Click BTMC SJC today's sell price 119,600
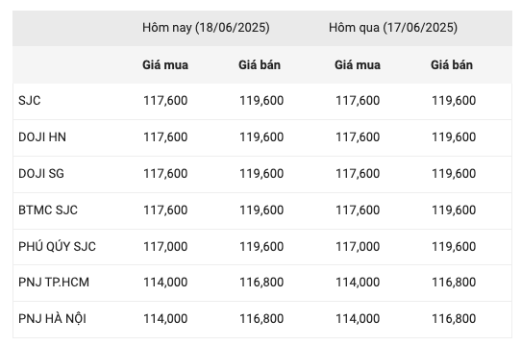521x346 pixels. [261, 210]
